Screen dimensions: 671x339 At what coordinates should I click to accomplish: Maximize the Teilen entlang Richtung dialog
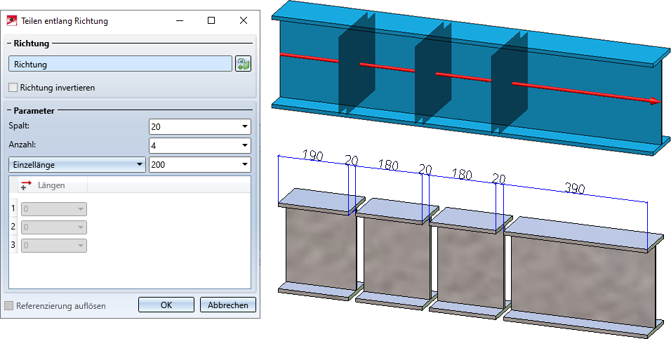pyautogui.click(x=211, y=20)
